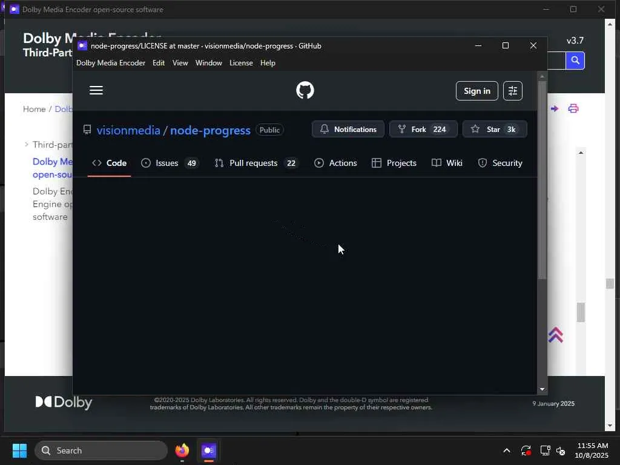This screenshot has height=465, width=620.
Task: Click the Dolby logo in footer
Action: tap(63, 402)
